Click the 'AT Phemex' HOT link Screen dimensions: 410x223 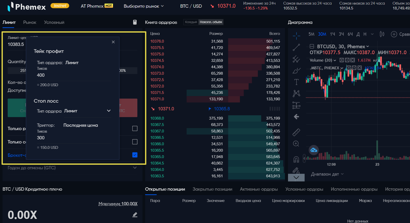[x=97, y=6]
